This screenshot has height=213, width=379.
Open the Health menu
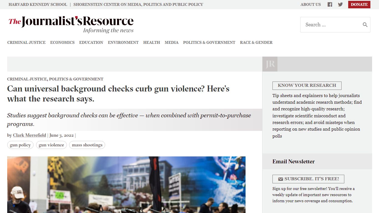(x=151, y=42)
